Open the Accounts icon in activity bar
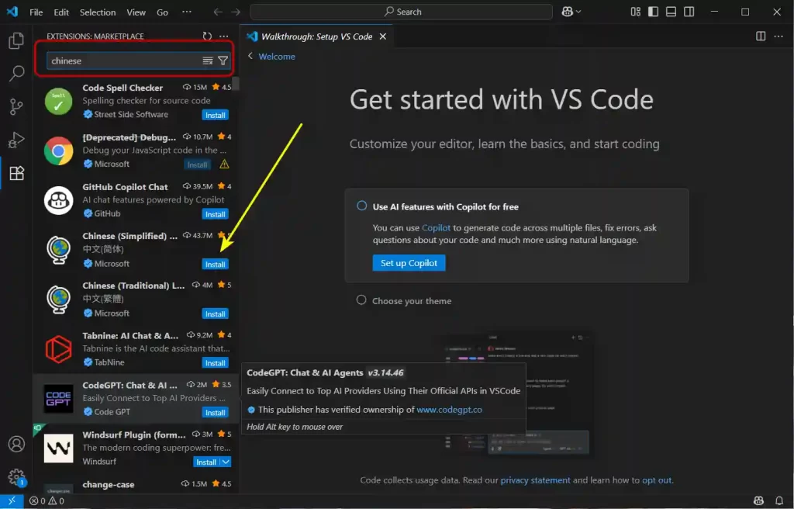 coord(16,445)
